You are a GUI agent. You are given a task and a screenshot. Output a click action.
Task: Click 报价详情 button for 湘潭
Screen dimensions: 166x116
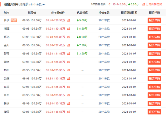point(154,29)
